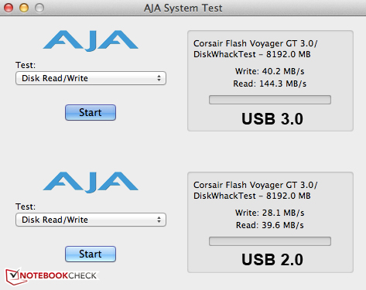The image size is (366, 290).
Task: Click the USB 3.0 label
Action: (x=272, y=119)
